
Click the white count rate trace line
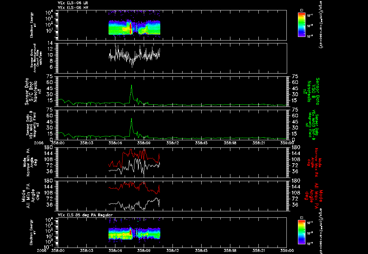pyautogui.click(x=134, y=56)
